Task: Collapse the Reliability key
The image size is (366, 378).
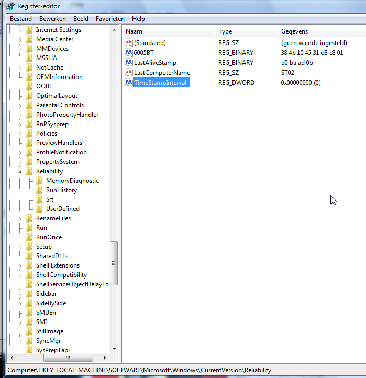Action: coord(20,172)
